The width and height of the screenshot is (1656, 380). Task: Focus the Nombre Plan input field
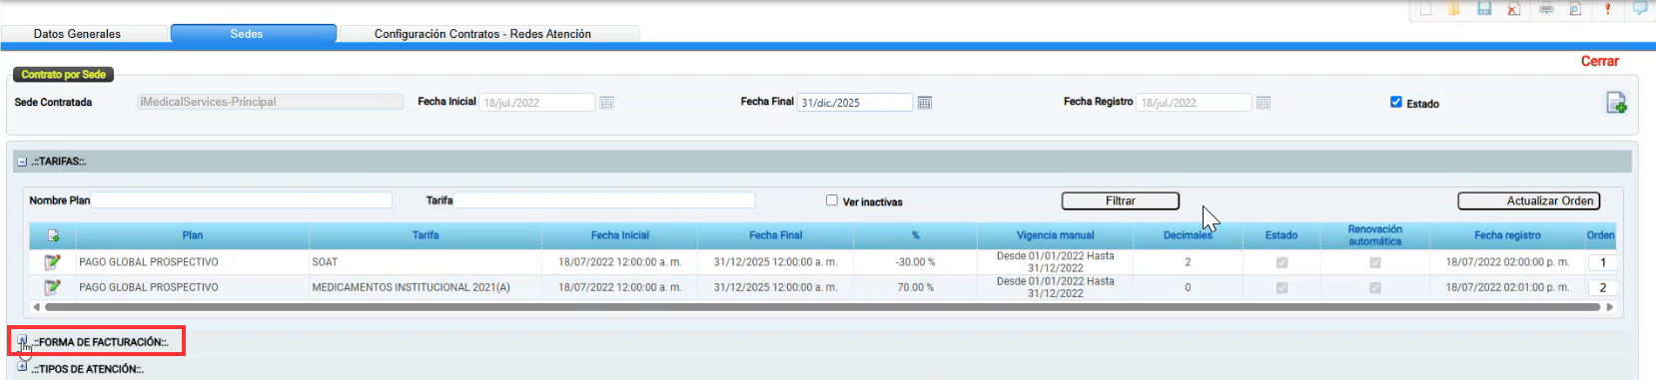pyautogui.click(x=242, y=200)
